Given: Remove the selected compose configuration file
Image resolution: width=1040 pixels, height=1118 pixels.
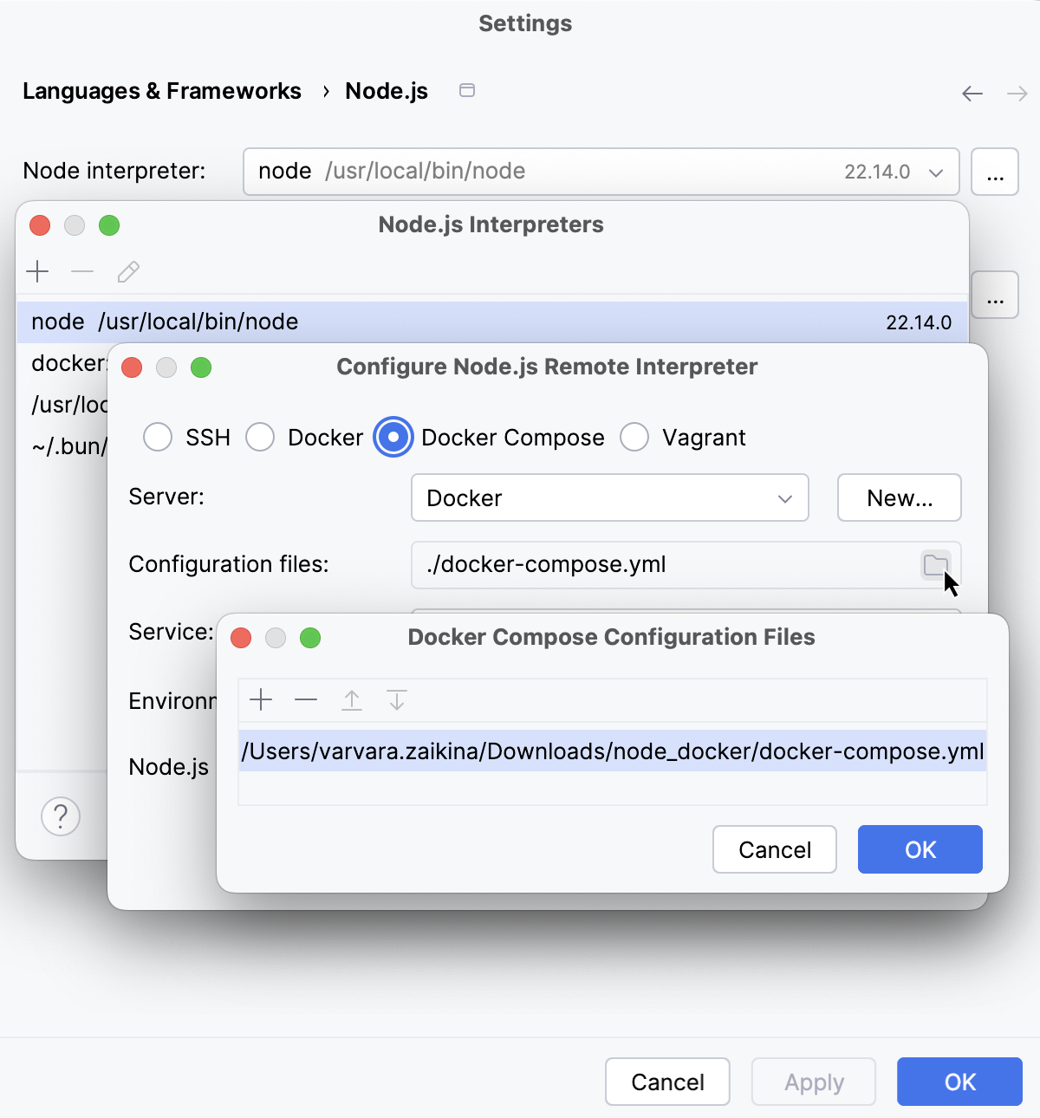Looking at the screenshot, I should 306,699.
